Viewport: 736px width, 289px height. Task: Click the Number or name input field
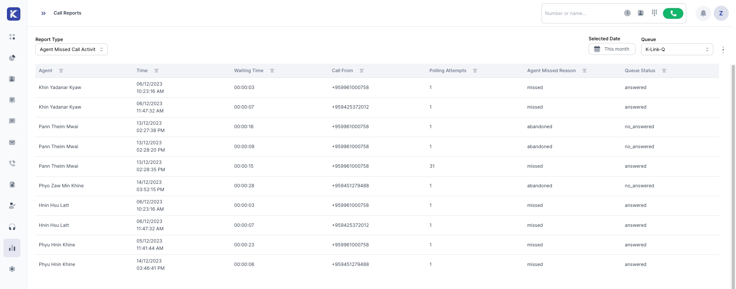580,13
